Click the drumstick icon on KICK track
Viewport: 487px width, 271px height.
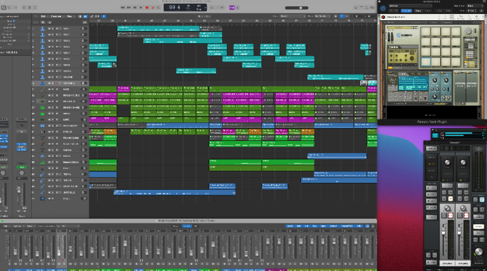point(42,89)
